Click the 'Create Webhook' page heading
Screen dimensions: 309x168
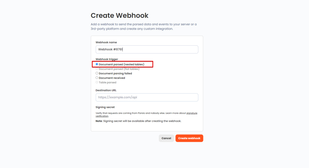tap(119, 15)
